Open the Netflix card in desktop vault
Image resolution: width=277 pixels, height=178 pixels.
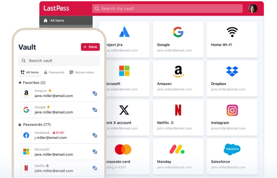point(178,117)
